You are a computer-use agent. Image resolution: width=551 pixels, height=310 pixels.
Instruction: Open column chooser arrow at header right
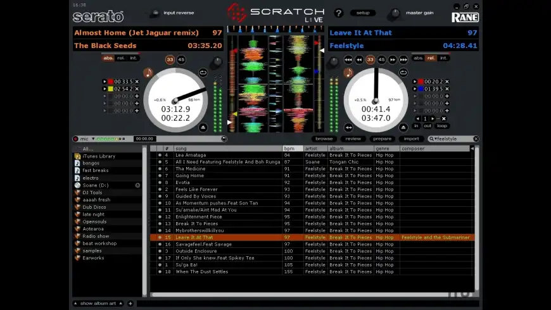(472, 149)
